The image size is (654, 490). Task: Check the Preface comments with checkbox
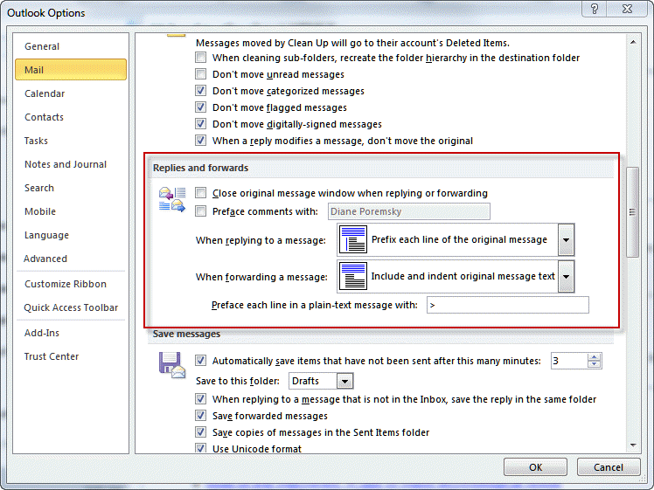click(200, 211)
